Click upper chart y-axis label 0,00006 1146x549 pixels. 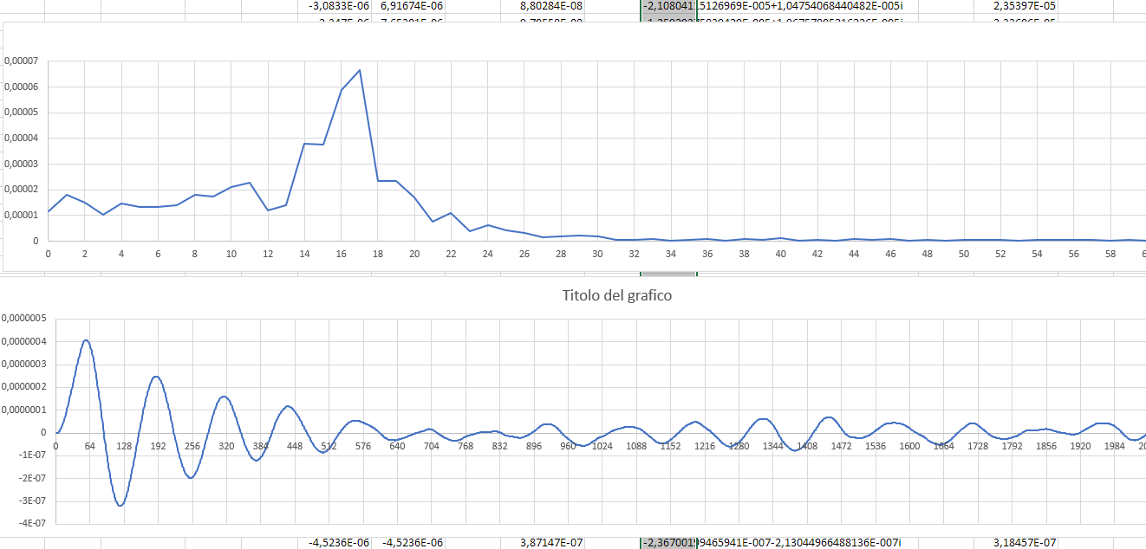(21, 87)
